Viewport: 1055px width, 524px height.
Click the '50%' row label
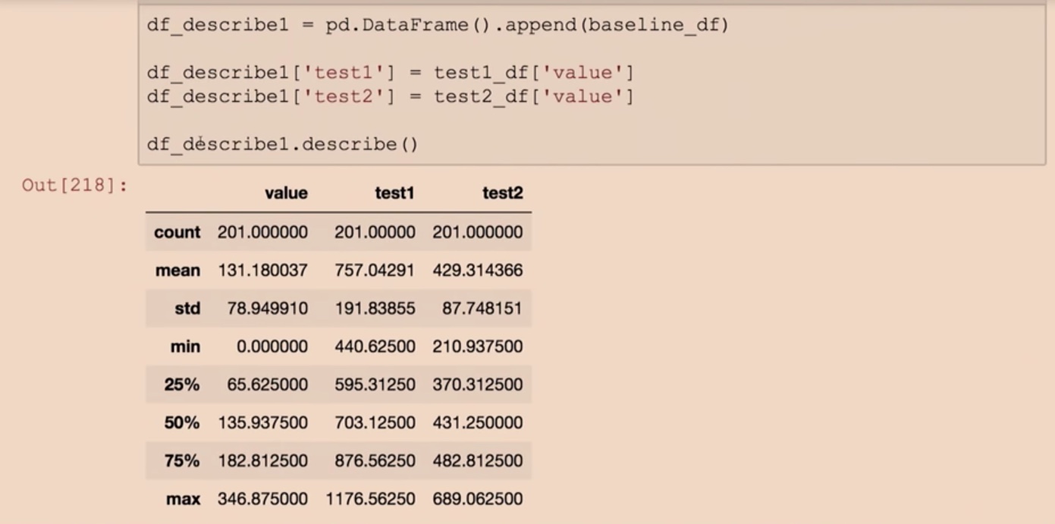pos(182,422)
